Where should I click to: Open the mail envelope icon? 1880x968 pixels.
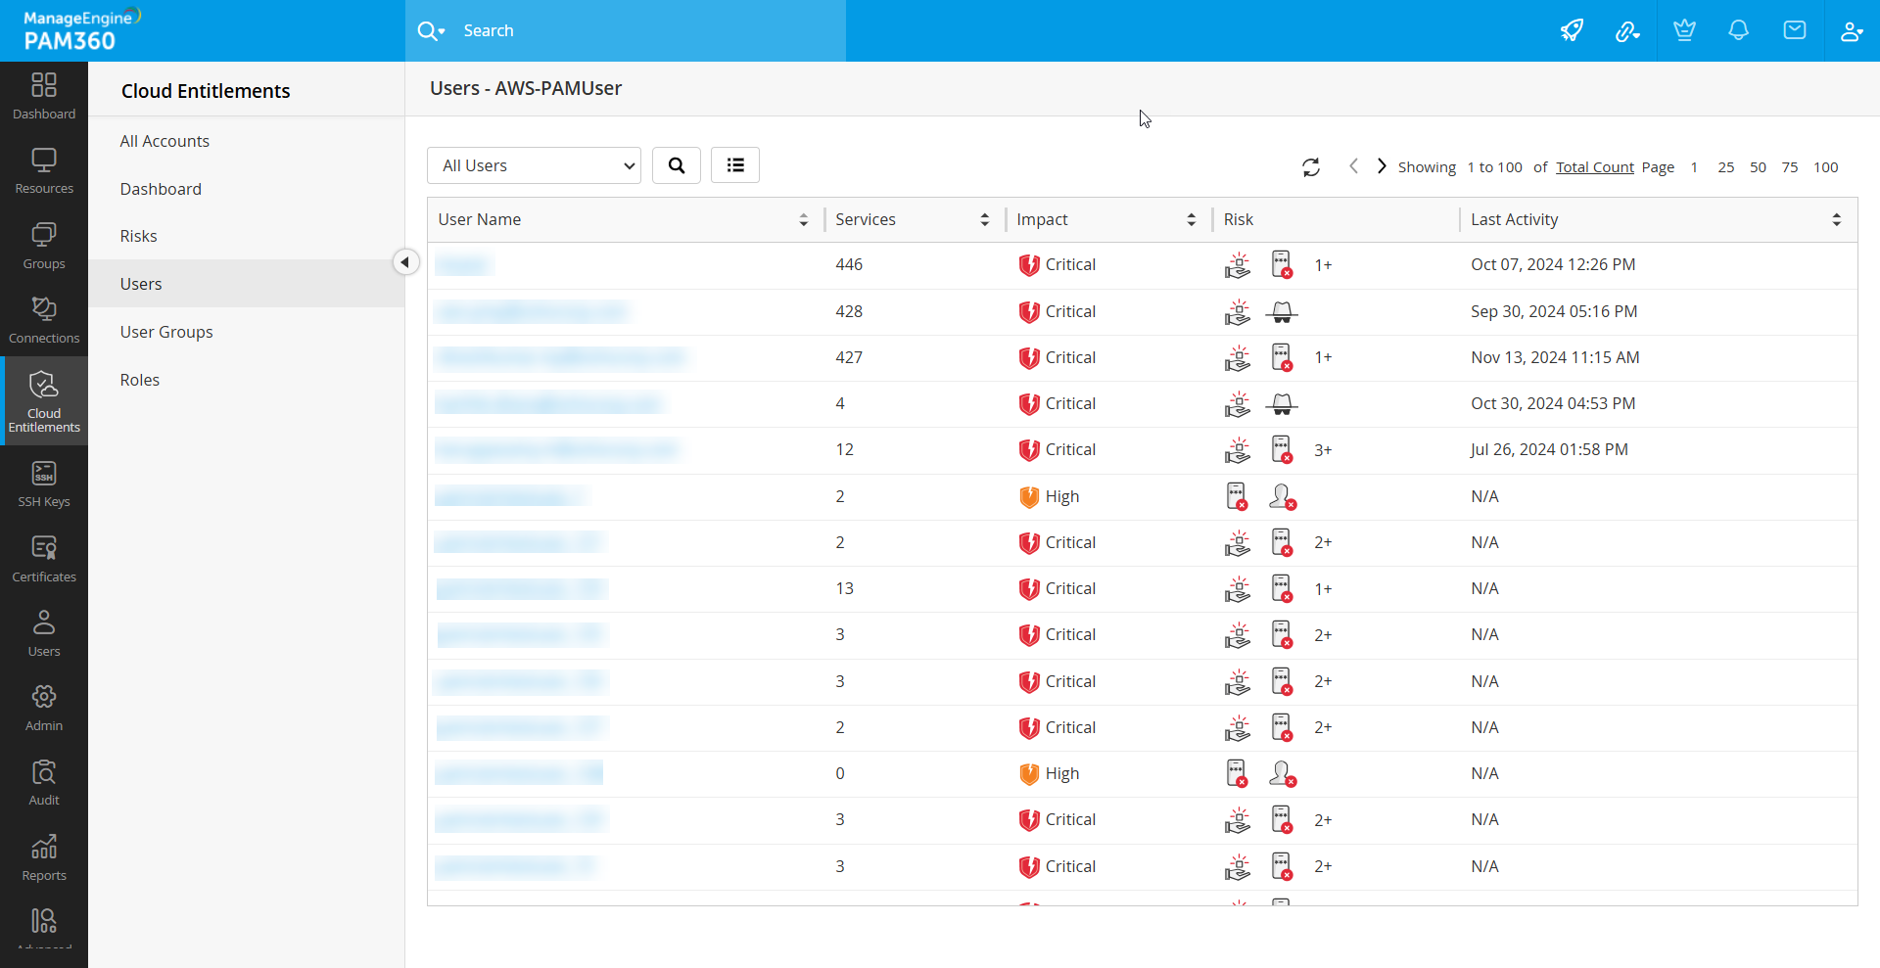[x=1795, y=30]
